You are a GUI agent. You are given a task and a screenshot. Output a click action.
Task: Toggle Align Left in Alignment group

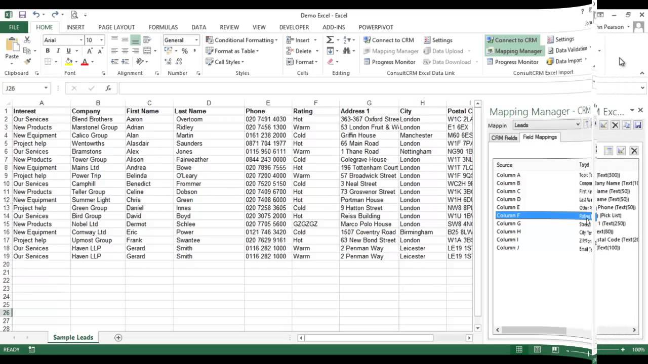[x=114, y=51]
